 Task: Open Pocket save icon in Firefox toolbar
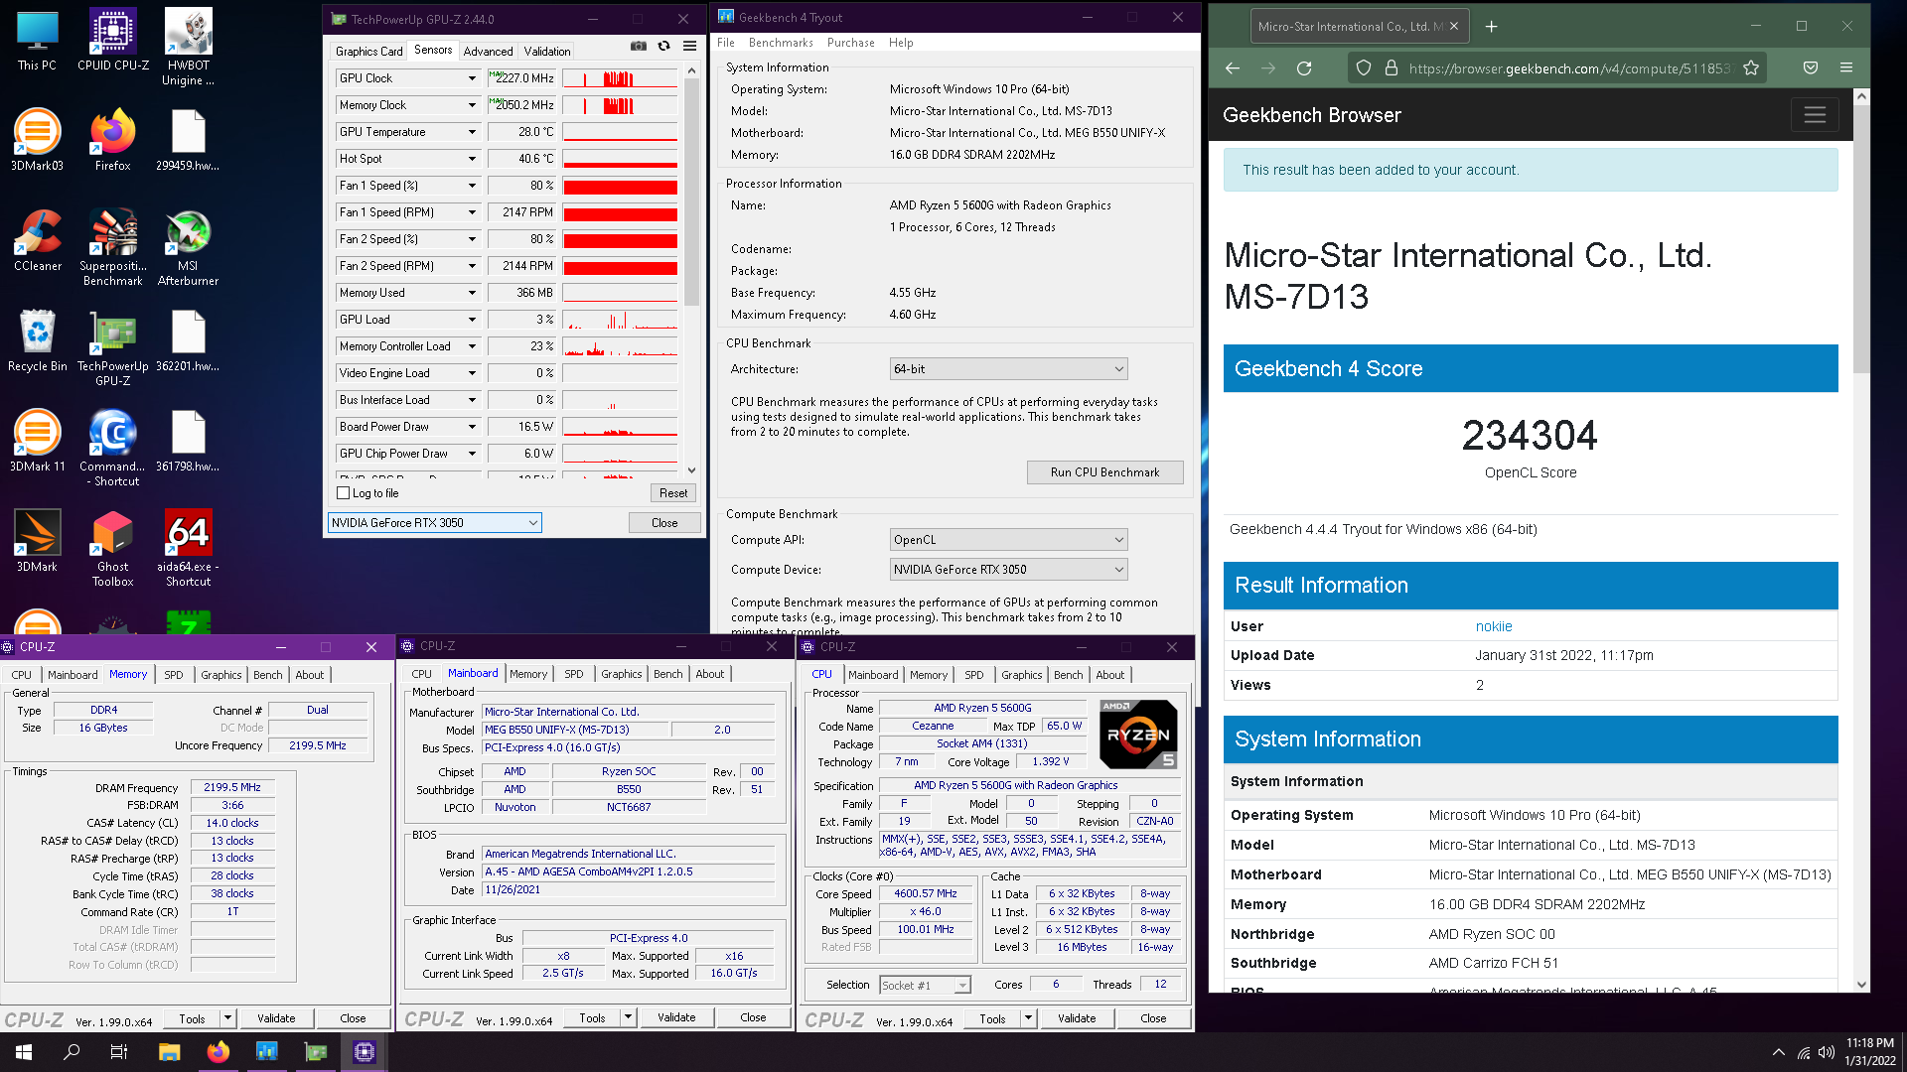[1811, 67]
